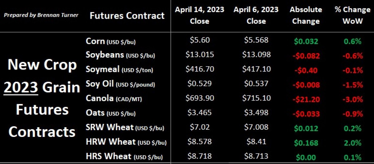Click the Soymeal contract label
The image size is (374, 164).
pos(119,69)
